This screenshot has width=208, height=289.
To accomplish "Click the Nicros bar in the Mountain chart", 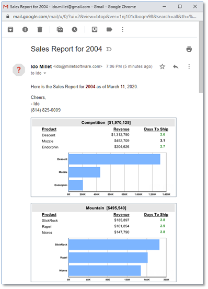I will 105,271.
